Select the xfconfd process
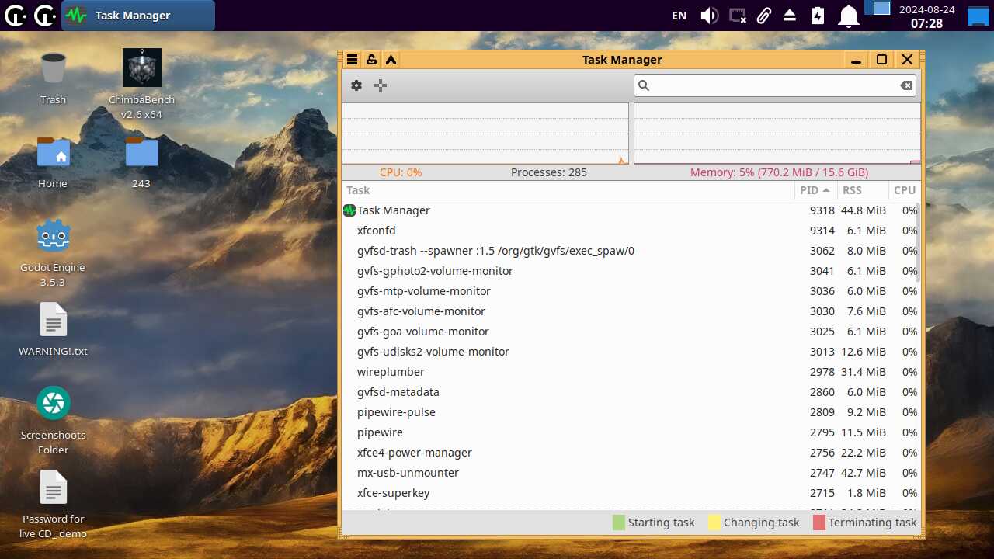 (x=630, y=231)
